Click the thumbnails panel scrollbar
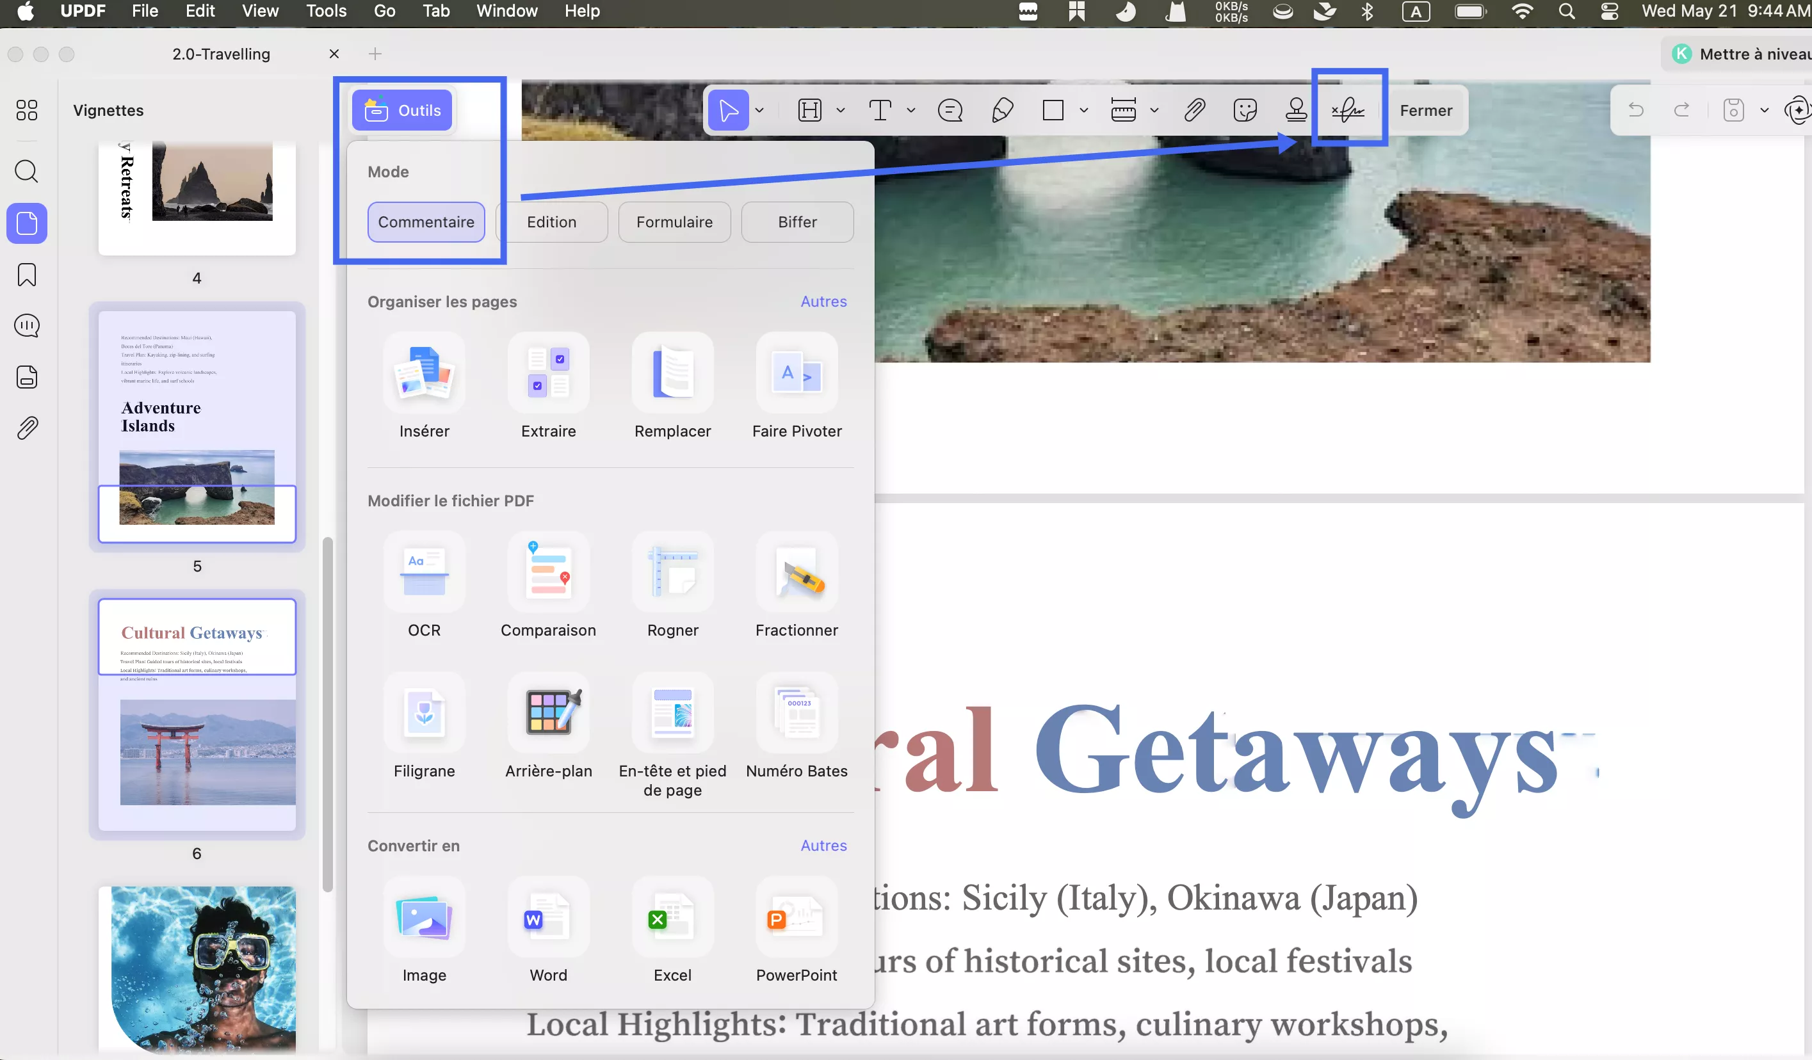1812x1060 pixels. point(327,714)
